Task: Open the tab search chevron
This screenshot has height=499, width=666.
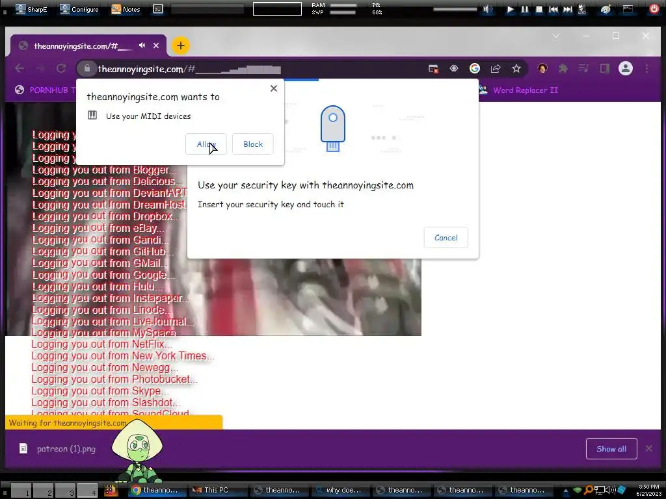Action: point(556,36)
